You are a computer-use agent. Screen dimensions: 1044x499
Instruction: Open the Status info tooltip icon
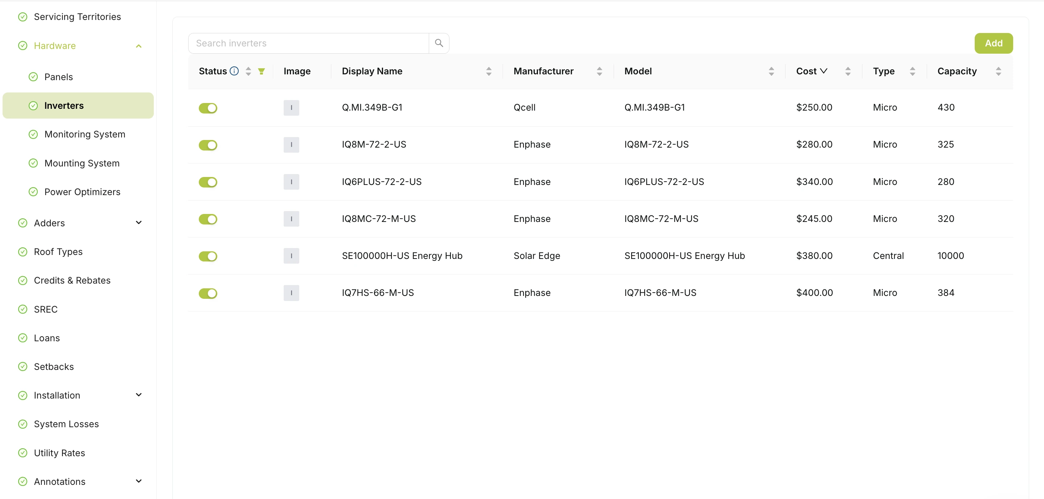234,71
